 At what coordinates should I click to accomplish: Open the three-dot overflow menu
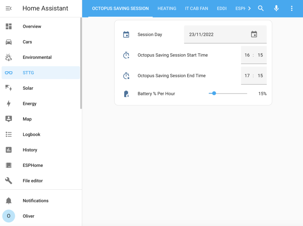tap(292, 8)
